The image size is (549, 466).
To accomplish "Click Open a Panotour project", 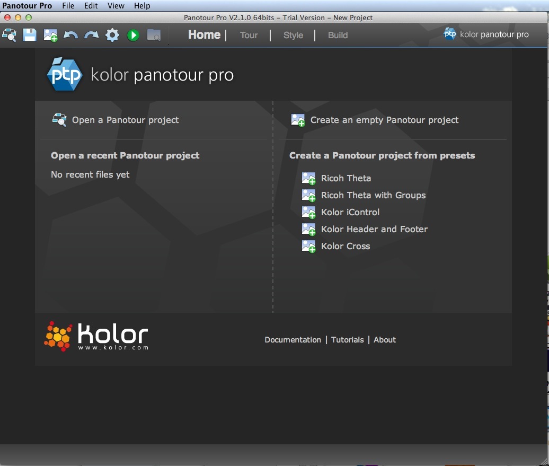I will [x=125, y=120].
